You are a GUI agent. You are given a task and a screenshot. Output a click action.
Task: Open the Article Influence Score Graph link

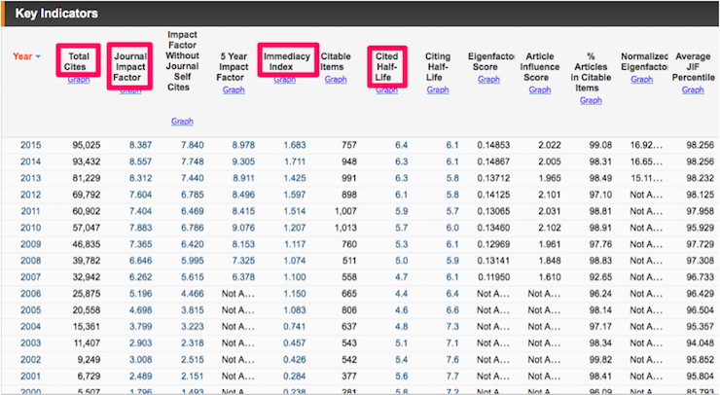[x=540, y=90]
